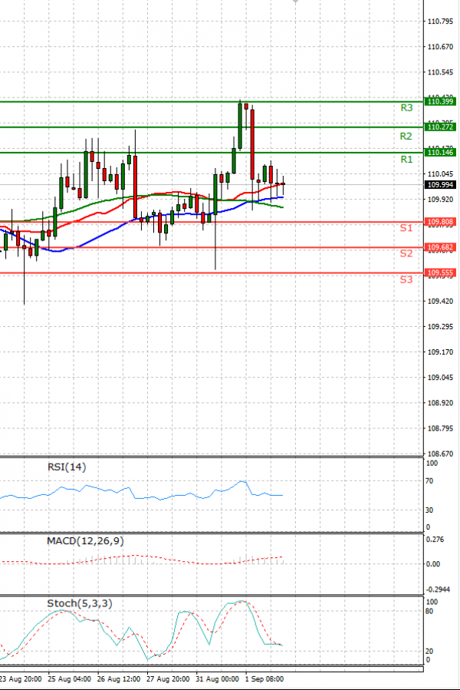This screenshot has width=460, height=690.
Task: Click the green 110.146 price tag
Action: pyautogui.click(x=440, y=153)
